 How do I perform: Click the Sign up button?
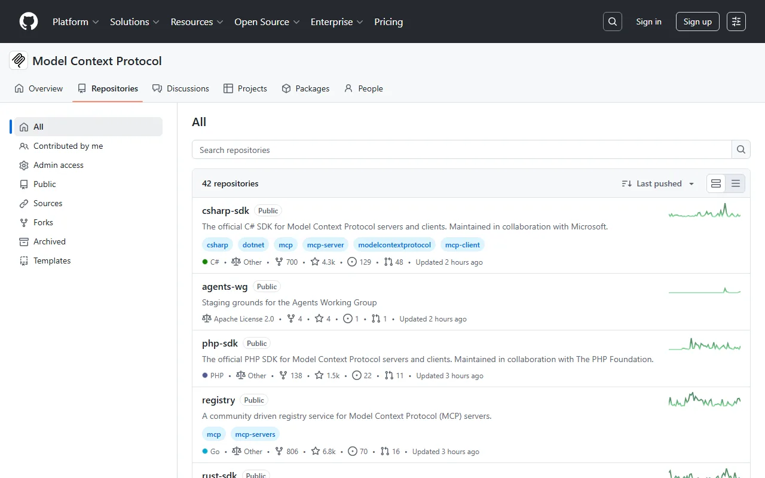(x=697, y=22)
